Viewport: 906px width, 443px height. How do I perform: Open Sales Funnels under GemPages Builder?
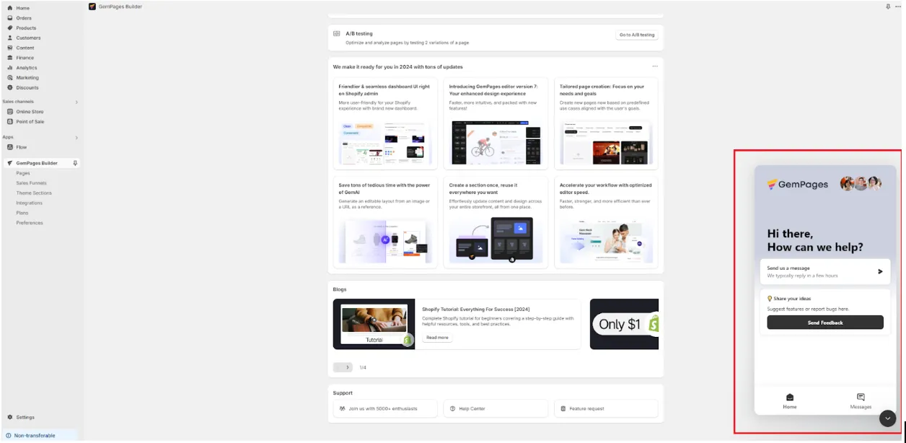pyautogui.click(x=31, y=183)
